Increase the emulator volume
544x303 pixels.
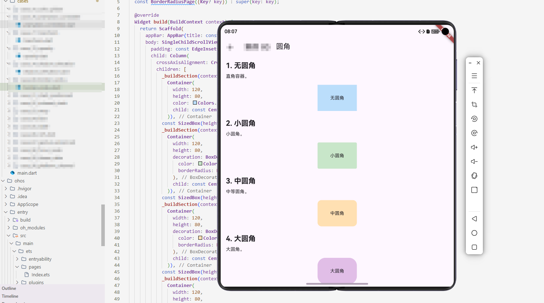click(x=474, y=147)
